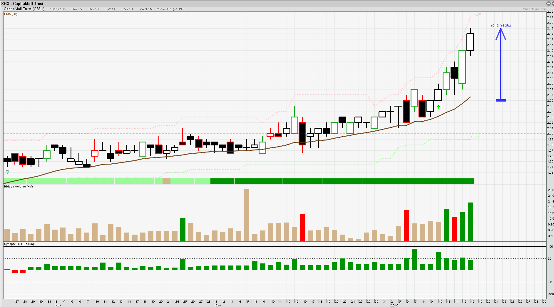This screenshot has height=307, width=554.
Task: Click the CapitaMall Trust (C38U) stock name
Action: 24,9
